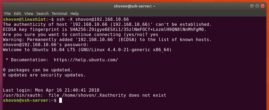Screen dimensions: 269x110
Task: Maximize the terminal window
Action: coord(258,6)
